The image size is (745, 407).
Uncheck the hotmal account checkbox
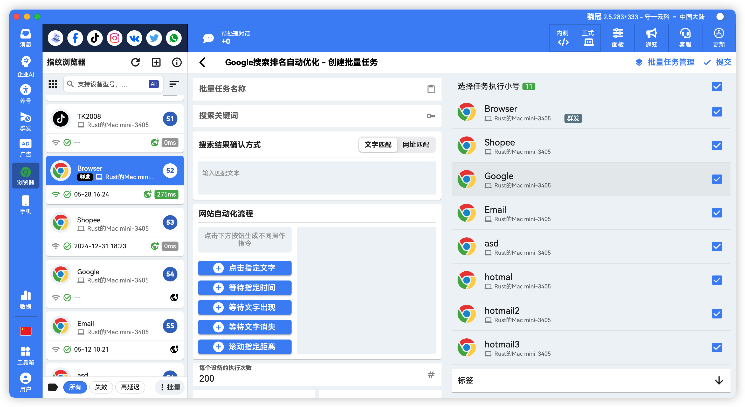click(x=717, y=280)
